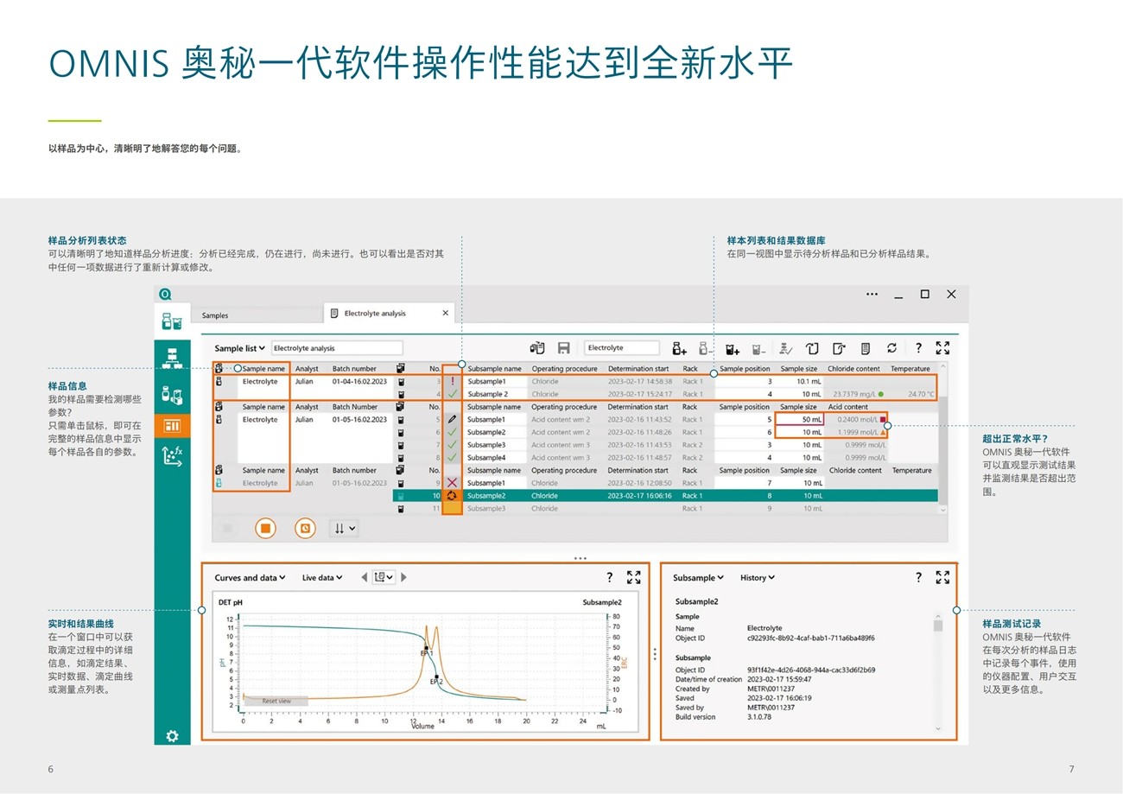Expand the History dropdown

point(757,577)
